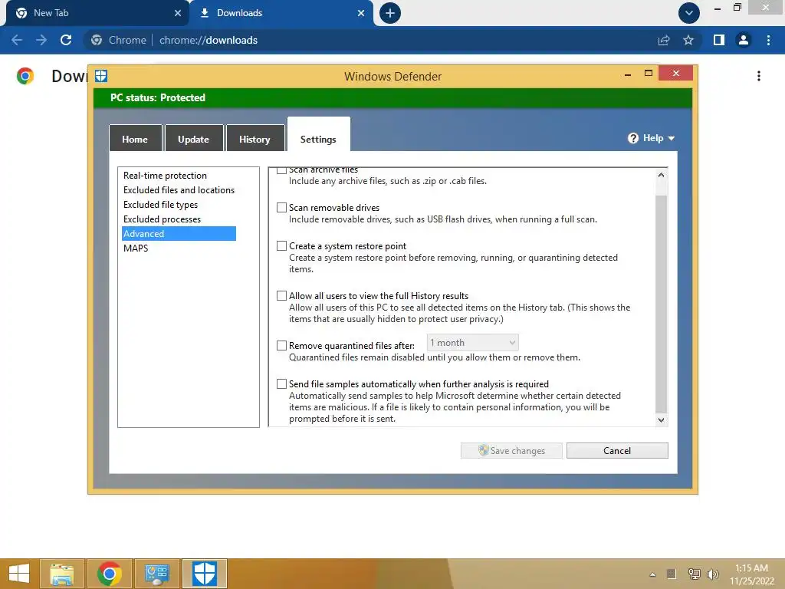
Task: Switch to the Update tab
Action: (194, 140)
